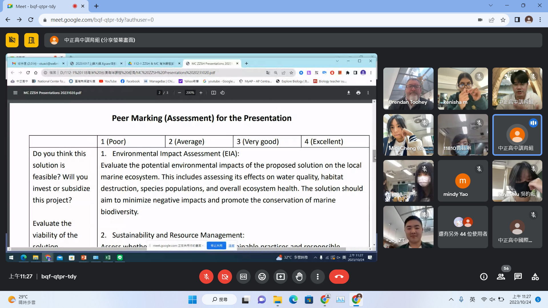Open the emoji reactions picker

[262, 277]
